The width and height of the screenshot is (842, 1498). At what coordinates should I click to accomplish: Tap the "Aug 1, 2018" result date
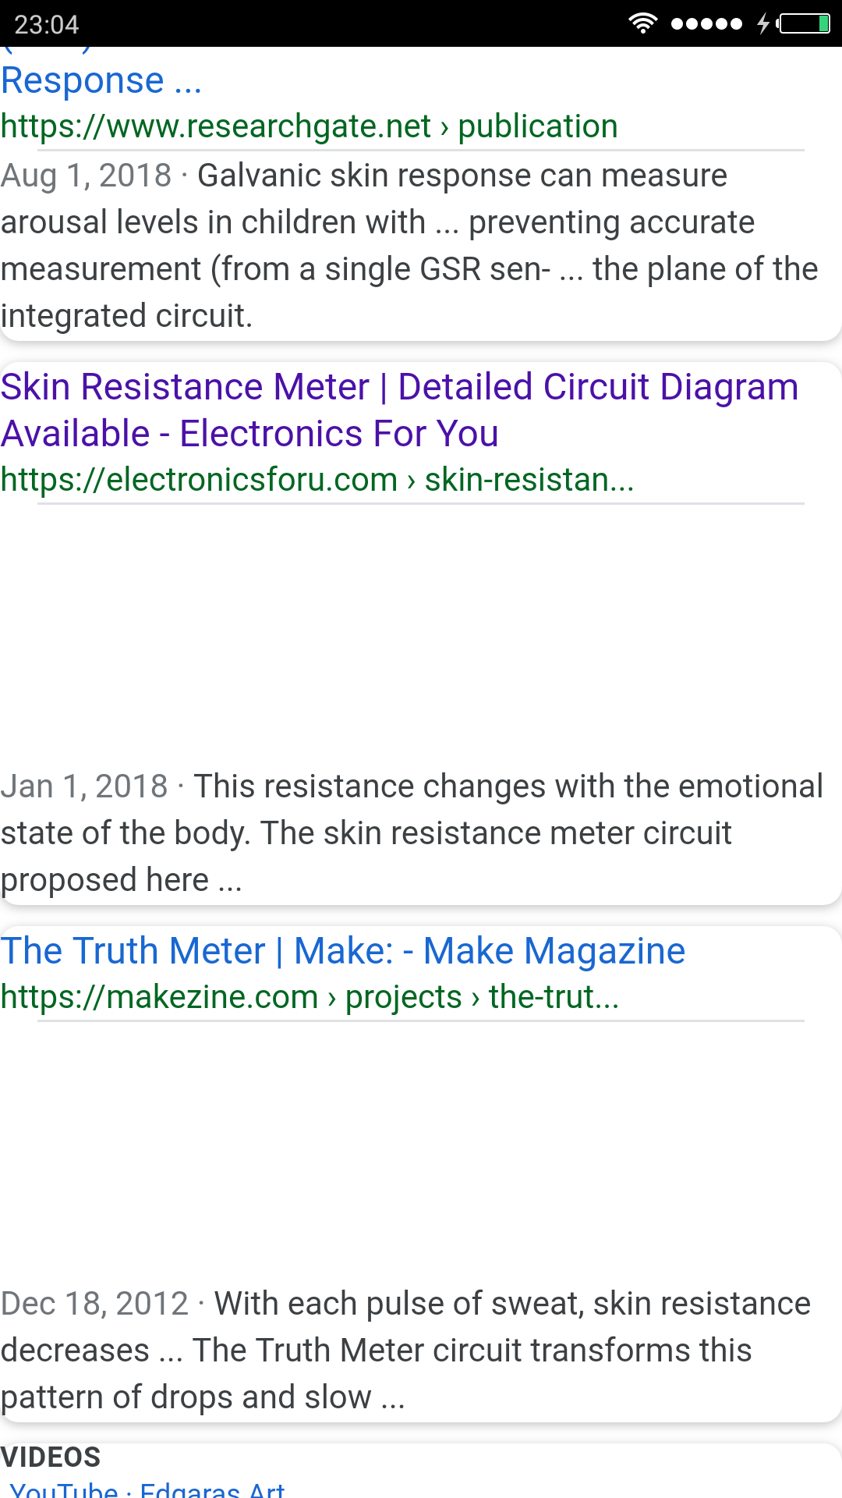pyautogui.click(x=86, y=176)
